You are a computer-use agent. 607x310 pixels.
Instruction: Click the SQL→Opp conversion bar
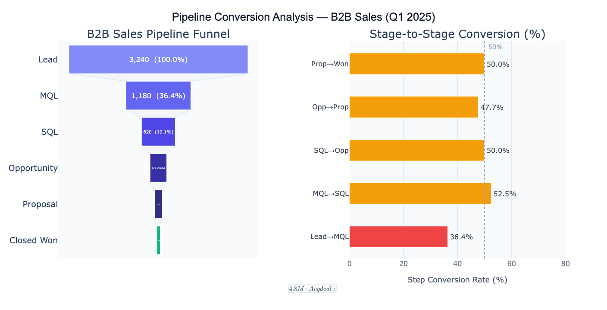416,150
